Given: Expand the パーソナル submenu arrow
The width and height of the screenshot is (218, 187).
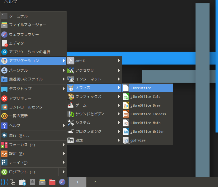Looking at the screenshot, I should (x=64, y=70).
